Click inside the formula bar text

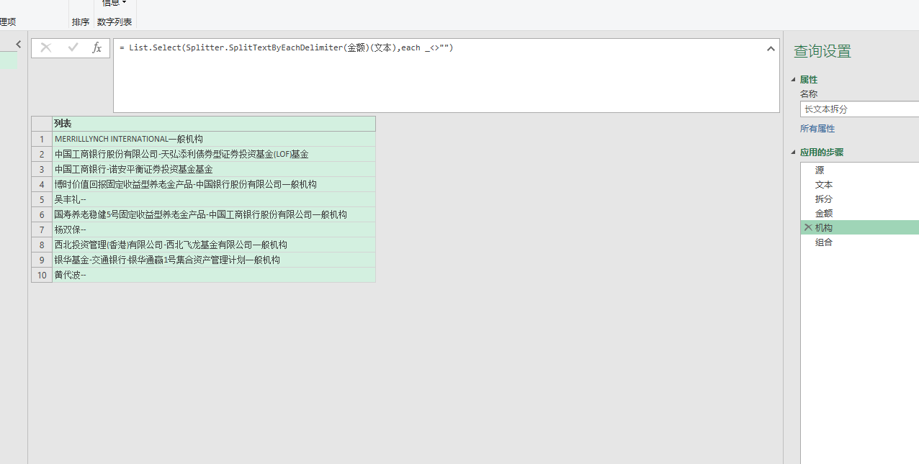(x=287, y=48)
